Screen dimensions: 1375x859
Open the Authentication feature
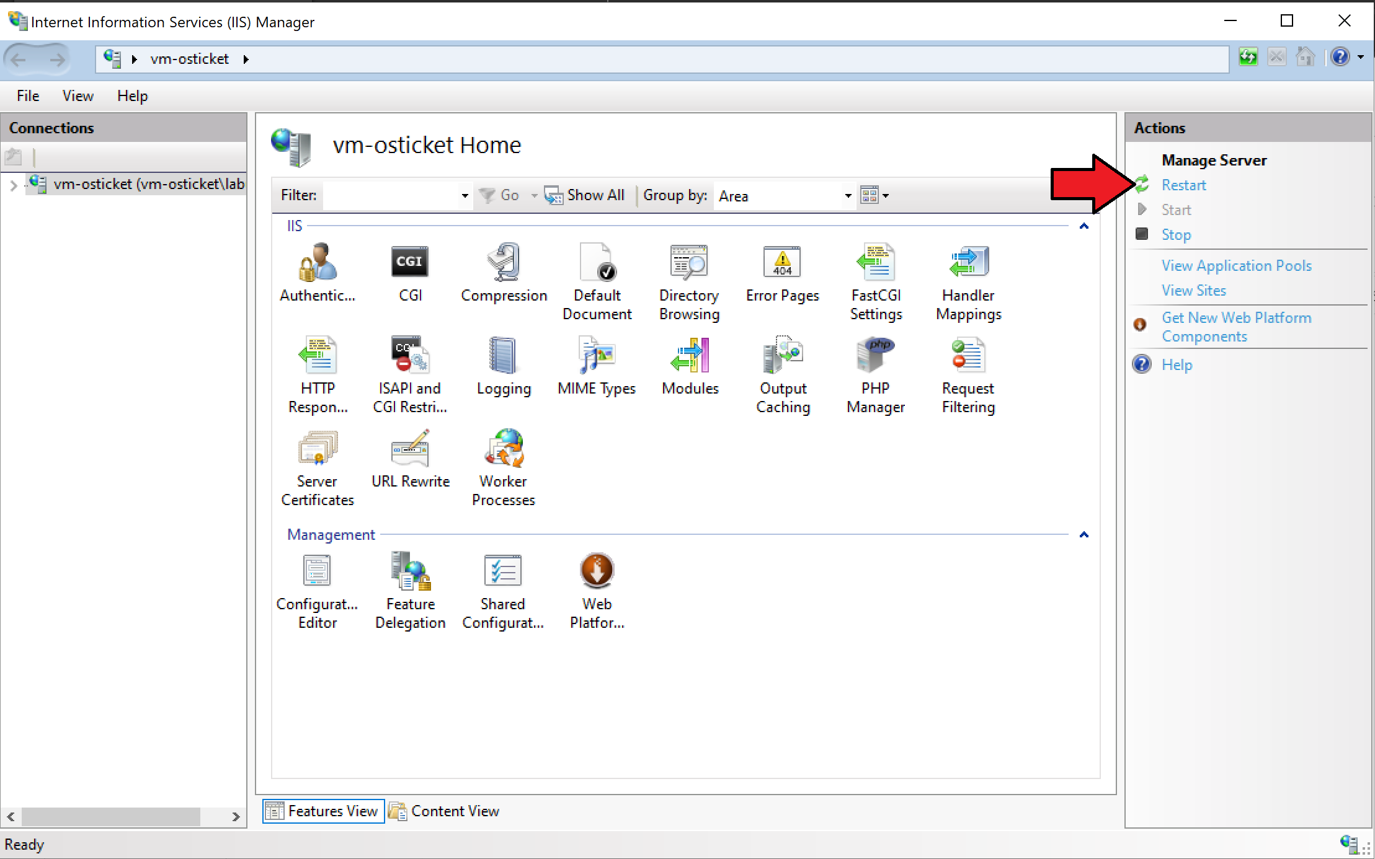click(318, 273)
